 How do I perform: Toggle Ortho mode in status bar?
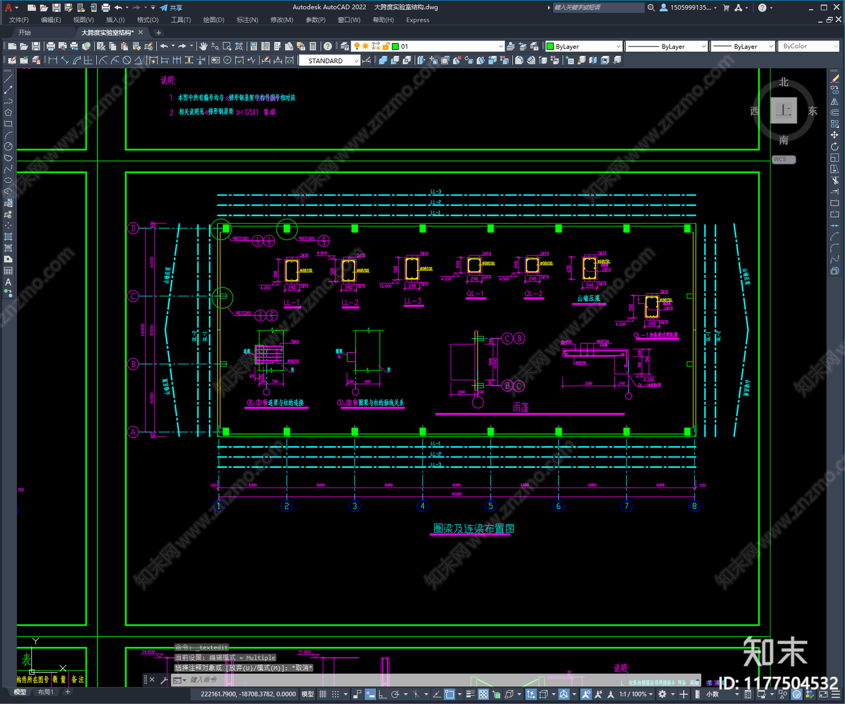coord(382,694)
